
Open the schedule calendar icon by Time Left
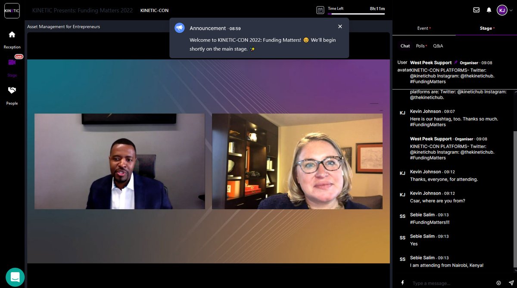320,10
